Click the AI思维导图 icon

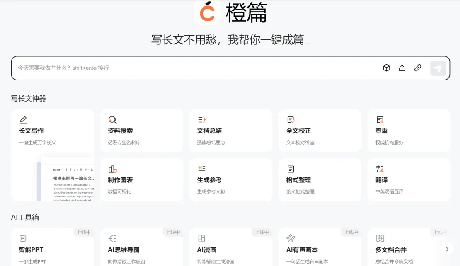point(112,238)
